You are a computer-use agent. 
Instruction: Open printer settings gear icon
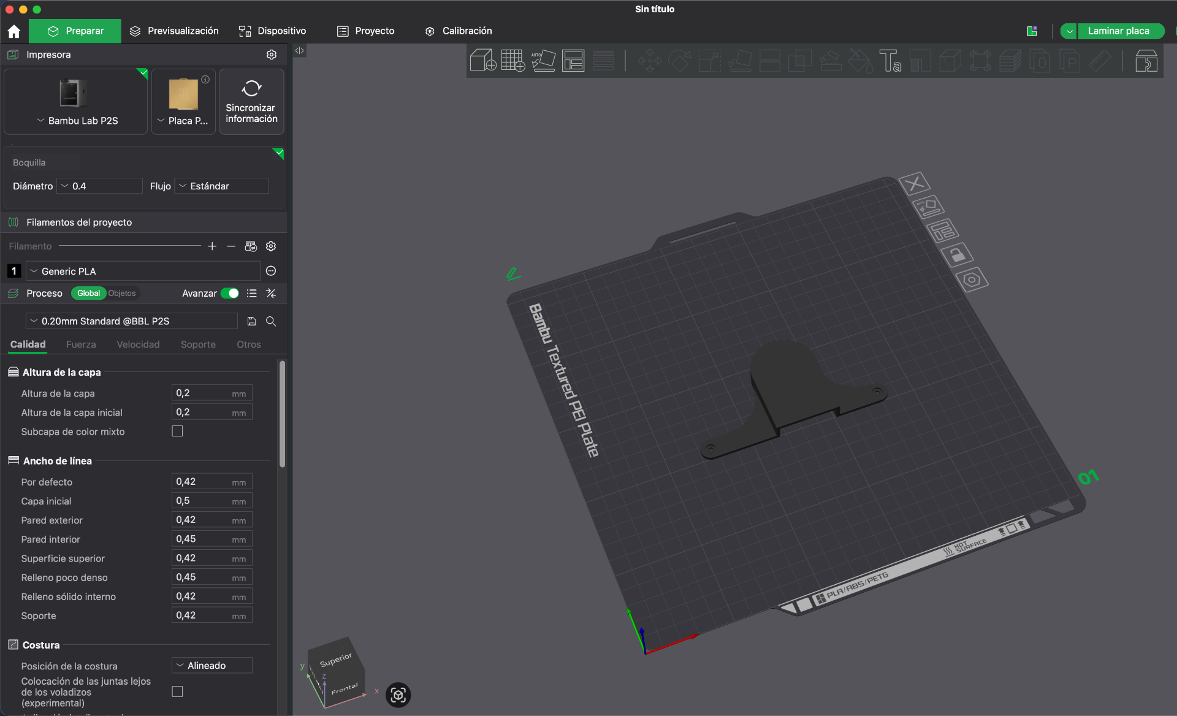[x=272, y=55]
